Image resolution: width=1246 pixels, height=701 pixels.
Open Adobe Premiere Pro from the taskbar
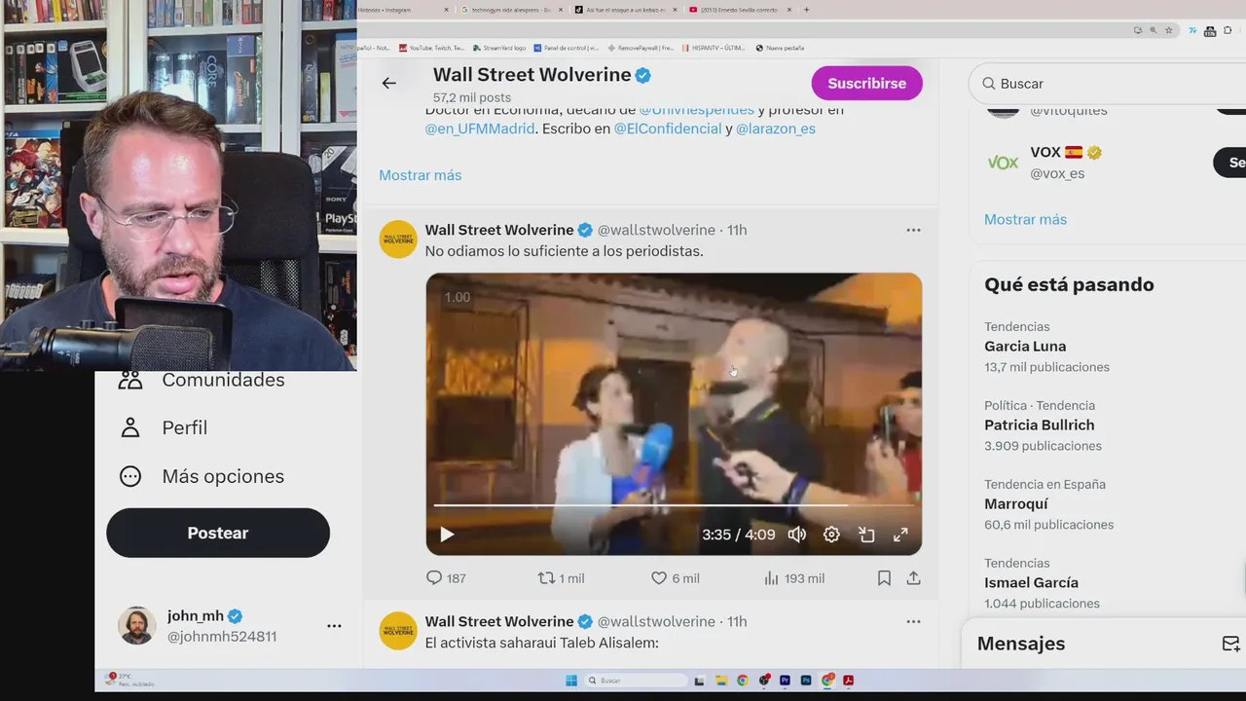785,681
